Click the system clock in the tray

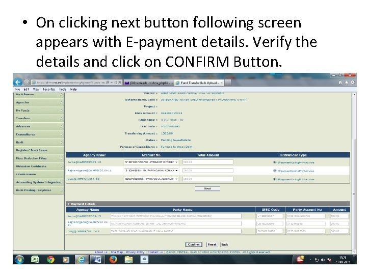tap(343, 260)
